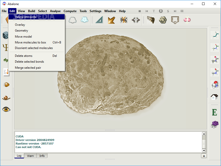Select the colored thin sticks model icon

tap(215, 48)
